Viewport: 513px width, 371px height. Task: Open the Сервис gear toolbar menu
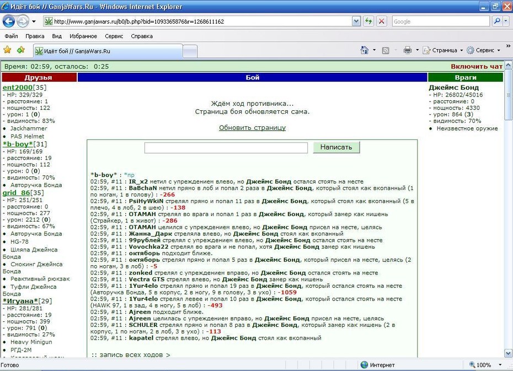484,50
